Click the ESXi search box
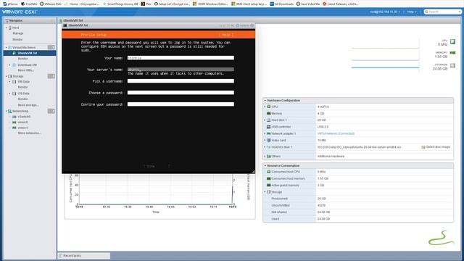 (443, 12)
